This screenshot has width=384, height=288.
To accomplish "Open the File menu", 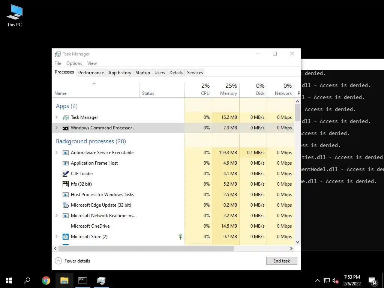I will coord(58,63).
